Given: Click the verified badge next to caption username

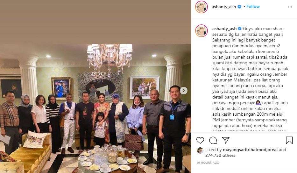Looking at the screenshot, I should point(240,29).
